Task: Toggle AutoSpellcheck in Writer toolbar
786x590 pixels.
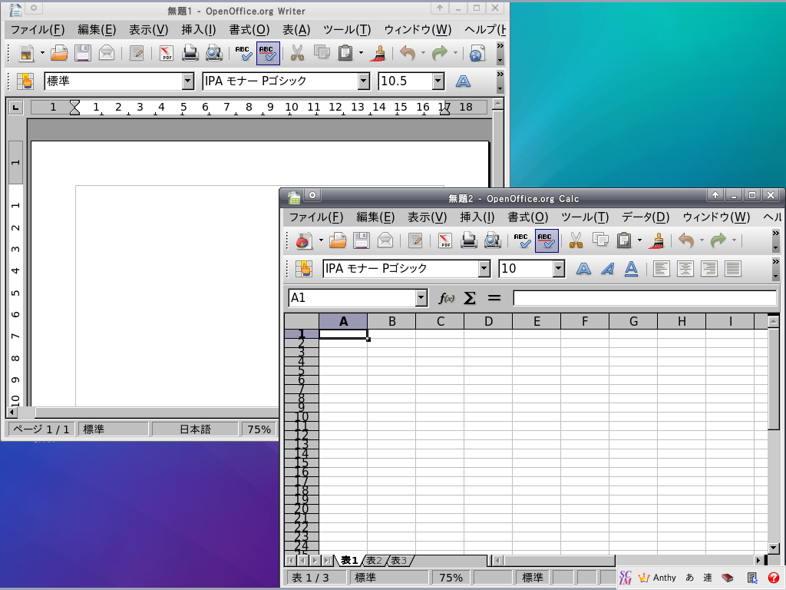Action: pyautogui.click(x=268, y=53)
